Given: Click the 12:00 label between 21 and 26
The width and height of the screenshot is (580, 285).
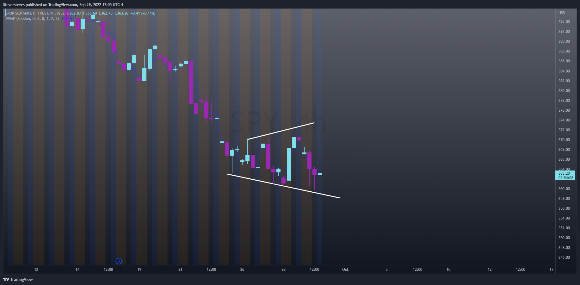Looking at the screenshot, I should click(211, 270).
